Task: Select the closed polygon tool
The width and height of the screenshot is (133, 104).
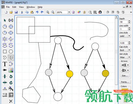Action: click(5, 58)
